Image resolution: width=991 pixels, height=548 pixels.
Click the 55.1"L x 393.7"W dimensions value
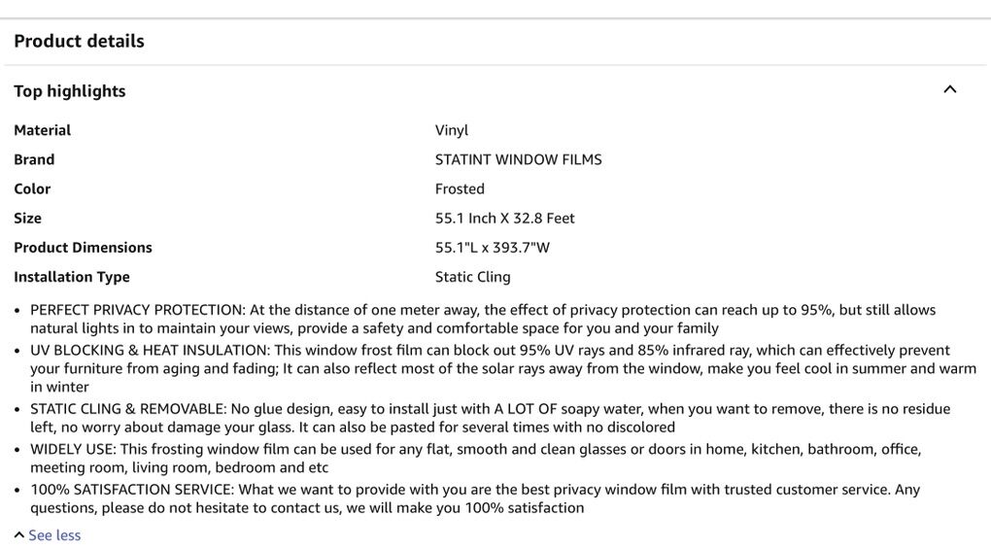pyautogui.click(x=493, y=247)
